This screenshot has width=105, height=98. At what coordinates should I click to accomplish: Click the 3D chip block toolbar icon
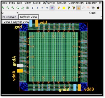click(98, 8)
